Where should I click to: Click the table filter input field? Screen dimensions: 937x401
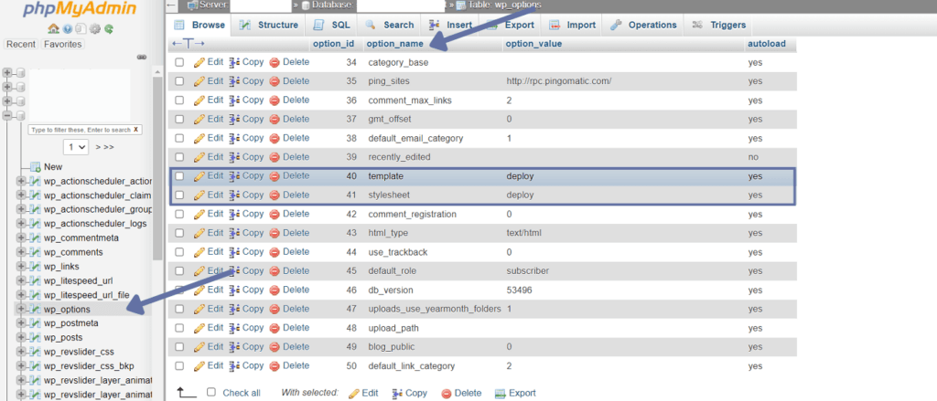[80, 130]
